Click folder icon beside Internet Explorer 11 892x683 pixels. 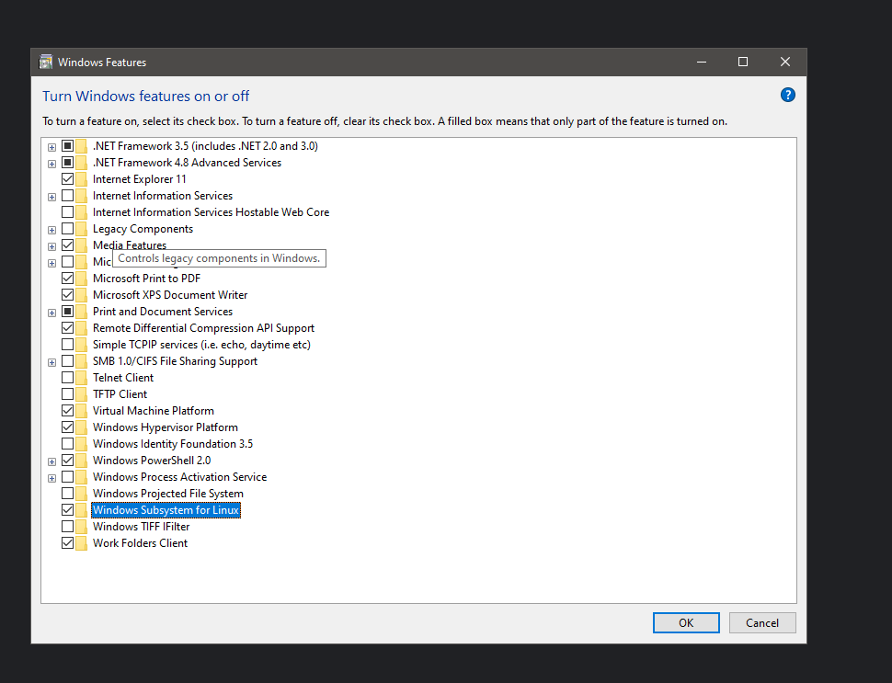82,179
